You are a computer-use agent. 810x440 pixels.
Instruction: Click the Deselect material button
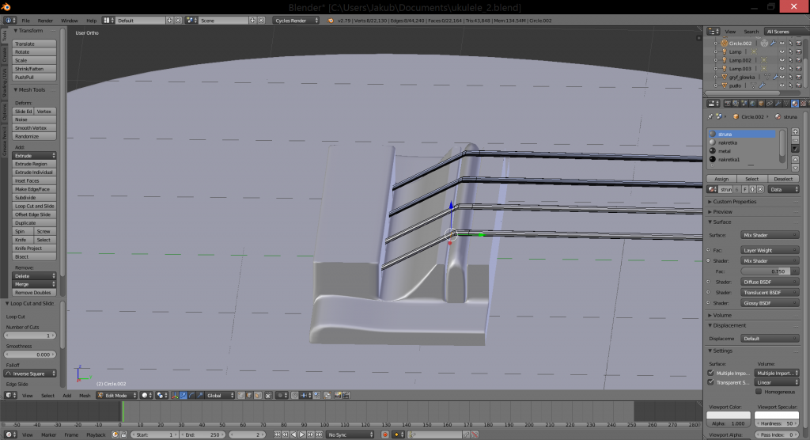point(783,179)
